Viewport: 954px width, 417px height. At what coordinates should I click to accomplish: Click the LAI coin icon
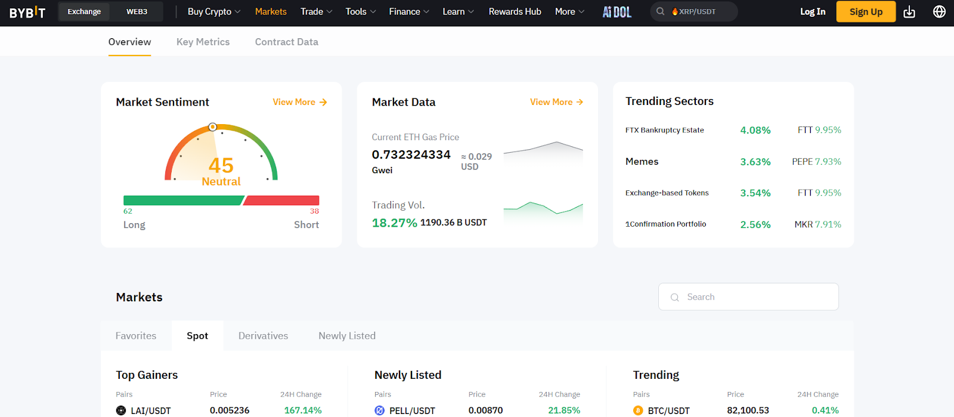click(121, 410)
